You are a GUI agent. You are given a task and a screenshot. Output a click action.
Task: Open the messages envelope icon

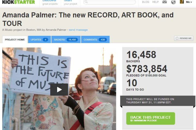point(164,2)
